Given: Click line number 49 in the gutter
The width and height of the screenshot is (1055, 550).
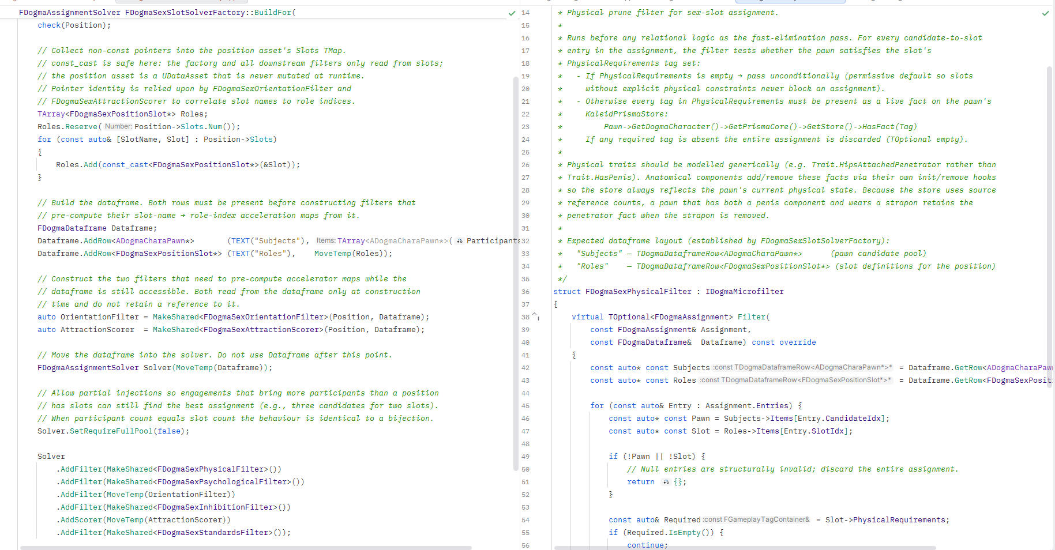Looking at the screenshot, I should pyautogui.click(x=525, y=457).
